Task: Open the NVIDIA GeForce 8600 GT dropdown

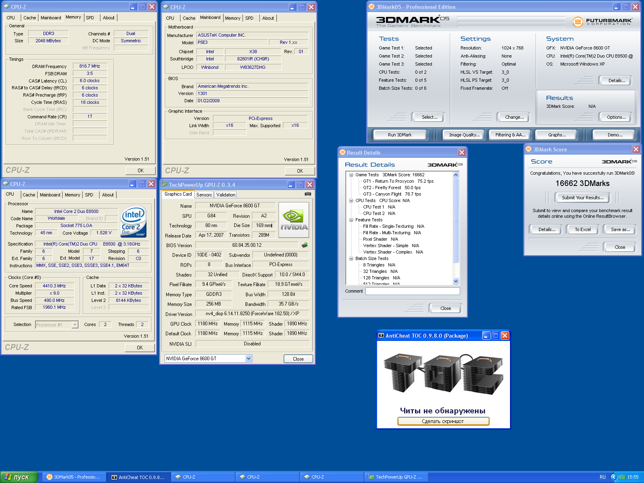Action: [248, 358]
